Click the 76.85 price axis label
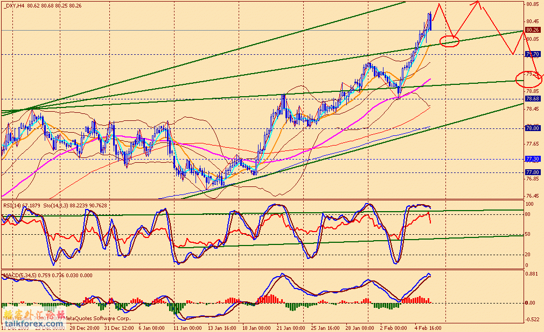544x332 pixels. pos(532,179)
